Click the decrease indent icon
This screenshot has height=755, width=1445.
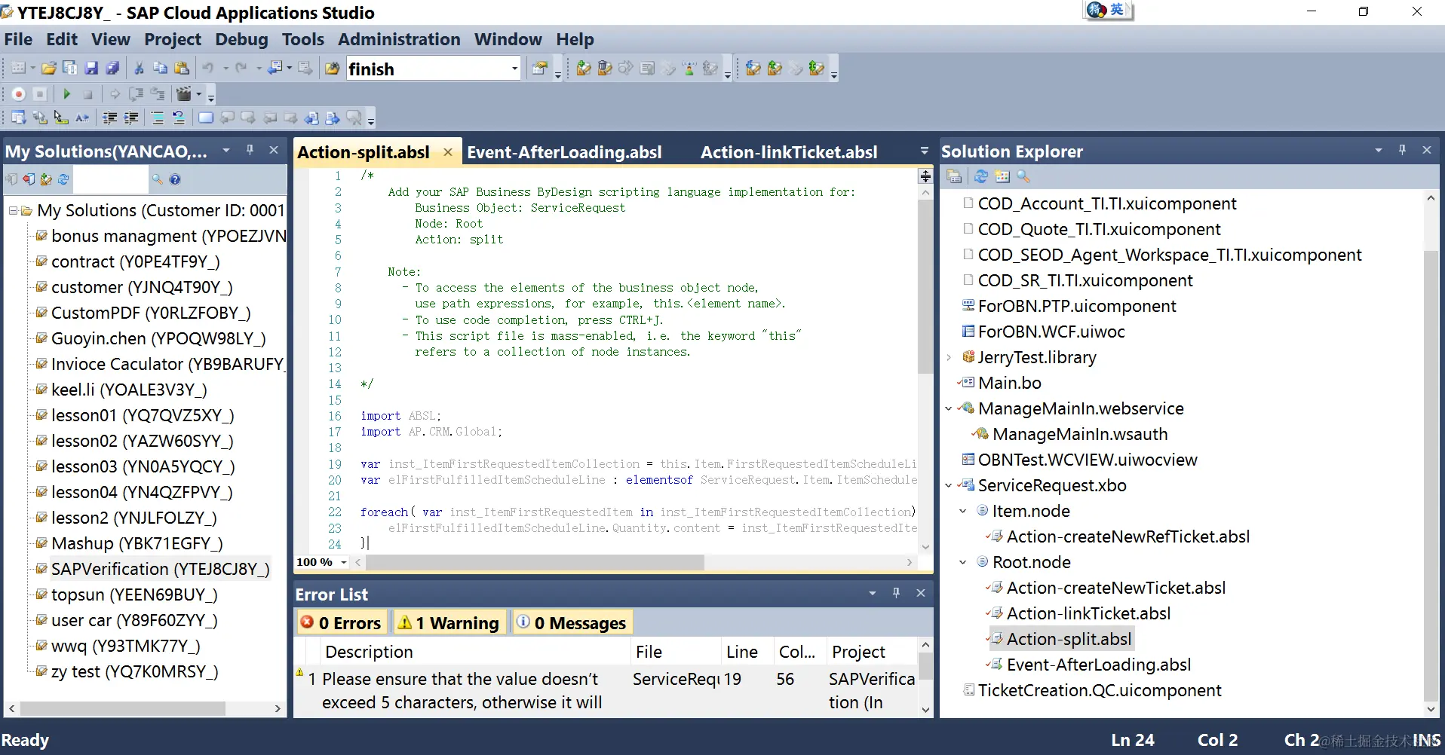110,118
